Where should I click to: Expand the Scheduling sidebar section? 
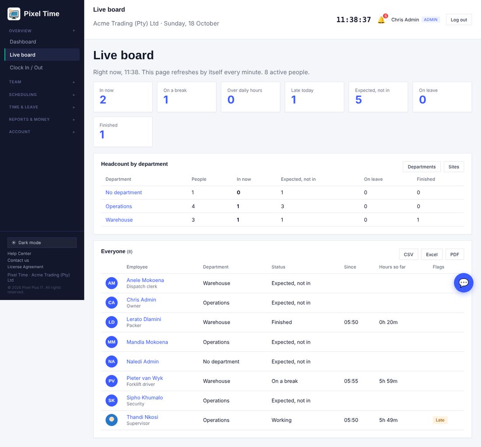click(x=42, y=95)
